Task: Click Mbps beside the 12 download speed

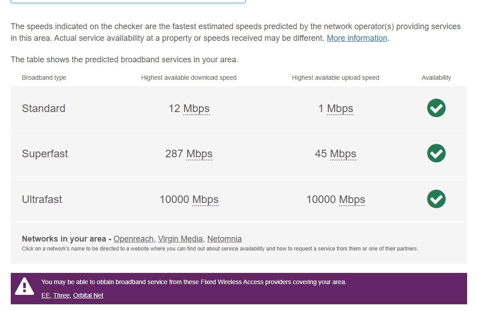Action: [x=196, y=108]
